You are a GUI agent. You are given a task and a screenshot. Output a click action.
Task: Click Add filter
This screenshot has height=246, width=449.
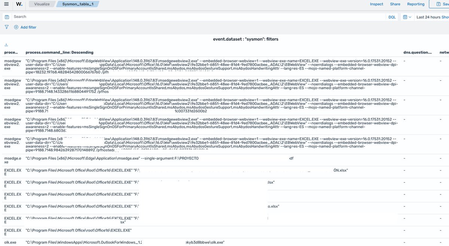click(x=25, y=27)
